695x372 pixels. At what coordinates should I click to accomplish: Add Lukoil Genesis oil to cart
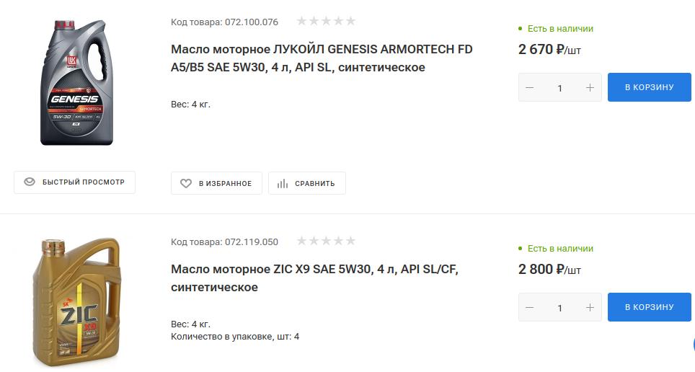(x=649, y=87)
